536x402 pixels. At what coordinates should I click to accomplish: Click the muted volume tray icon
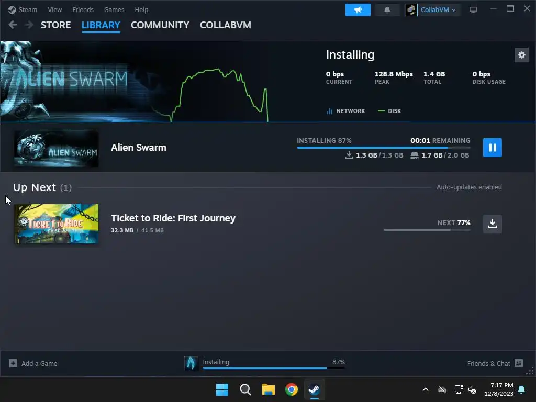pyautogui.click(x=473, y=389)
